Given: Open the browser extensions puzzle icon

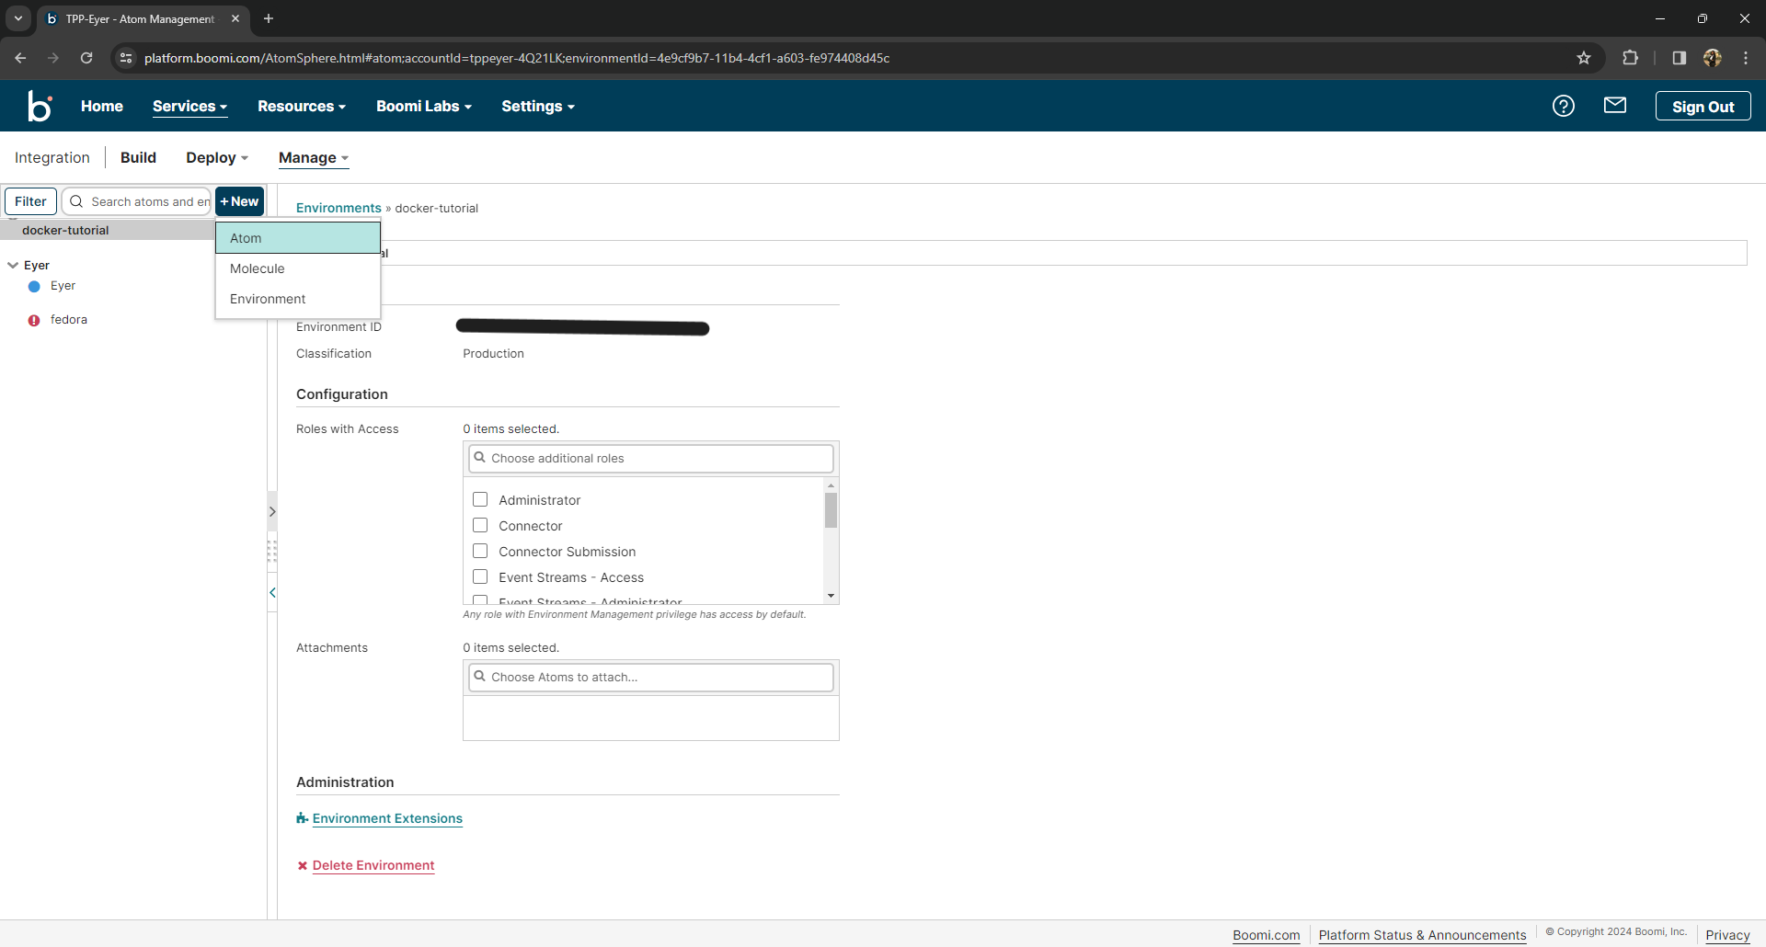Looking at the screenshot, I should coord(1631,57).
